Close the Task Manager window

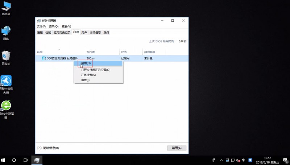click(183, 21)
